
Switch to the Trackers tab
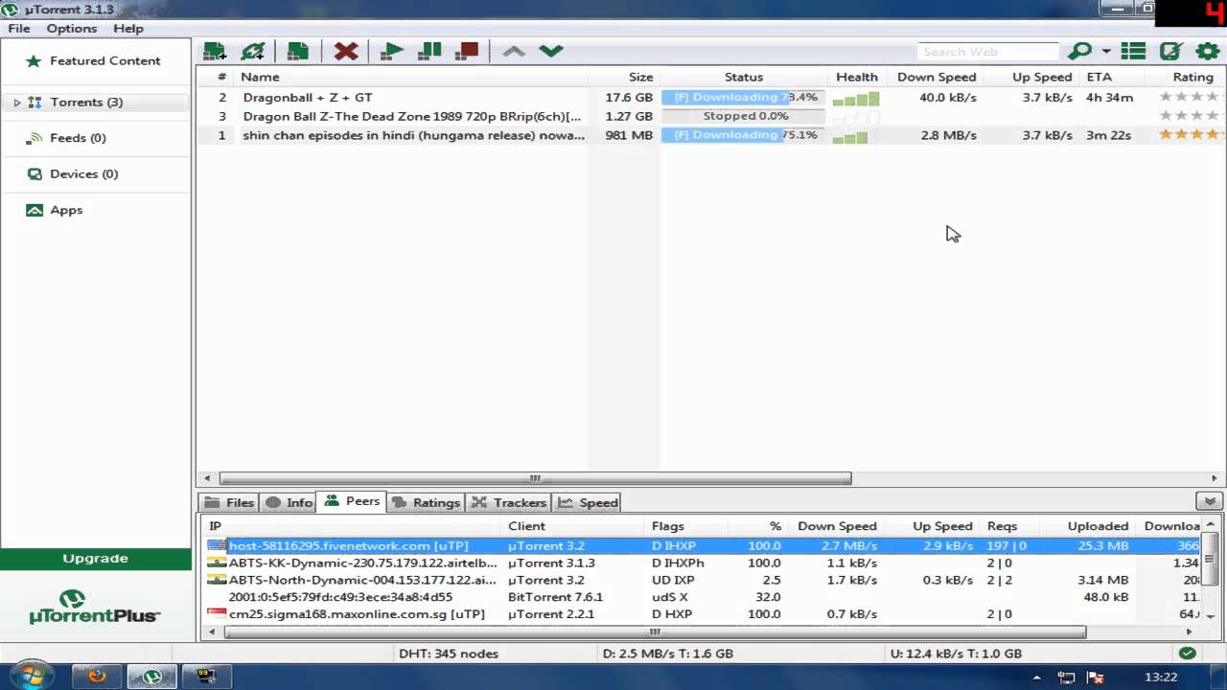pos(508,502)
